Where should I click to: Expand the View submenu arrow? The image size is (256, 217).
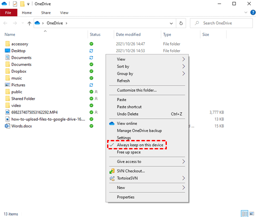[x=183, y=59]
